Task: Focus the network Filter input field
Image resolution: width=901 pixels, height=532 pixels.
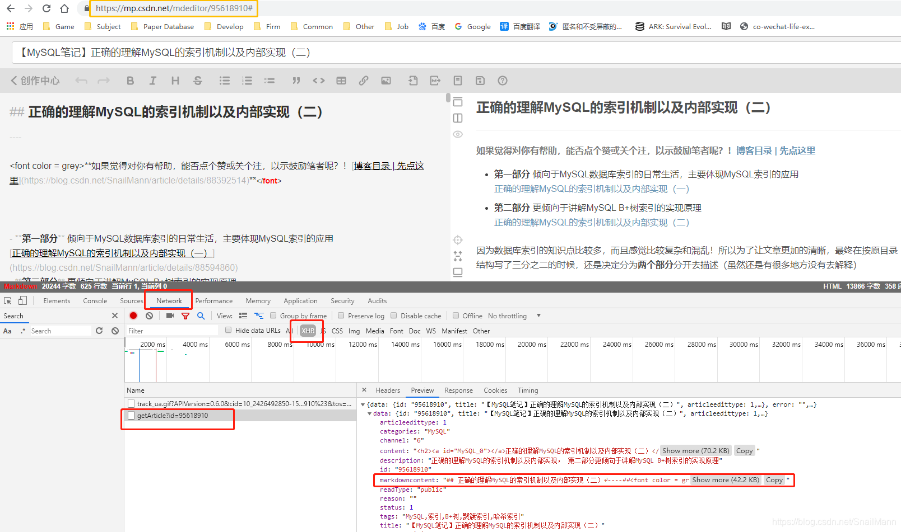Action: coord(172,331)
